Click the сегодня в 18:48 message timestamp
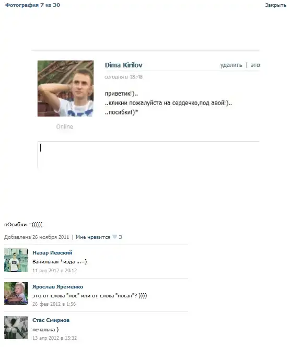290x347 pixels. 123,77
